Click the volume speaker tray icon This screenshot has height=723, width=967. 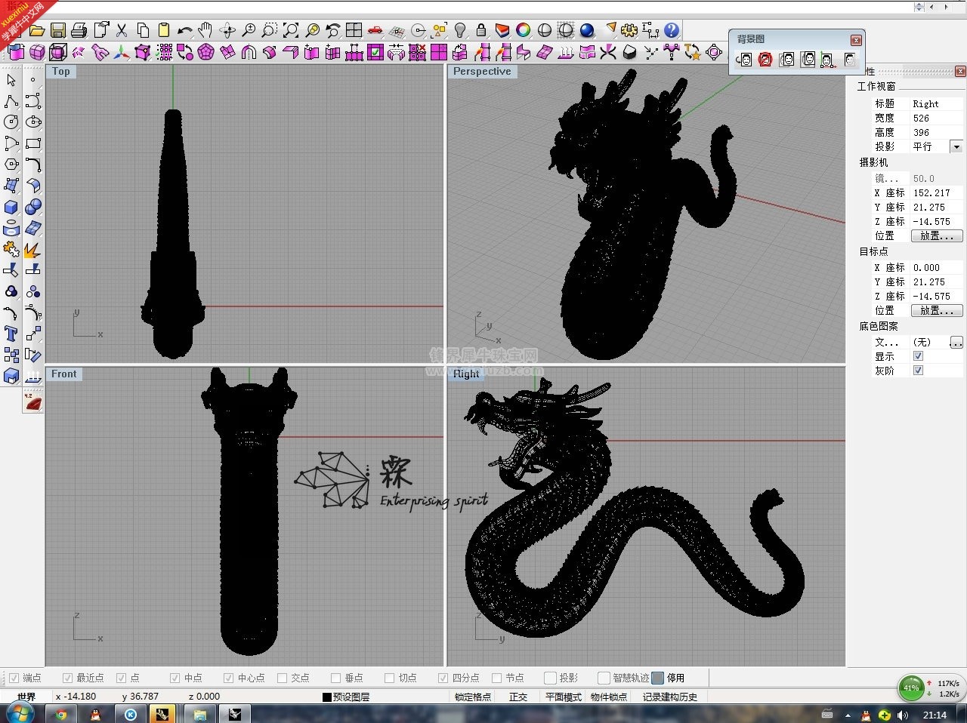(903, 715)
